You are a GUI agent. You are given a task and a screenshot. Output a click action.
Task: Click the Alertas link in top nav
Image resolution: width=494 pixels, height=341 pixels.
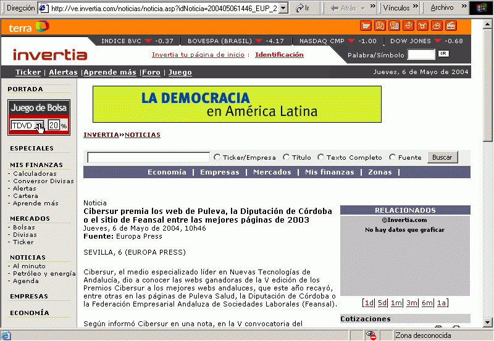point(63,72)
